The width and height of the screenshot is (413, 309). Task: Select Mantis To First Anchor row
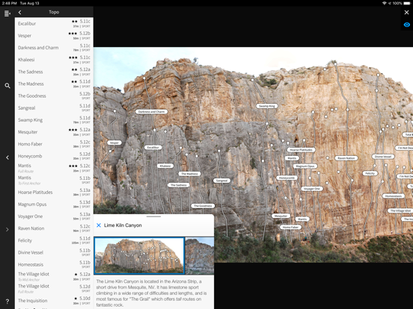54,181
